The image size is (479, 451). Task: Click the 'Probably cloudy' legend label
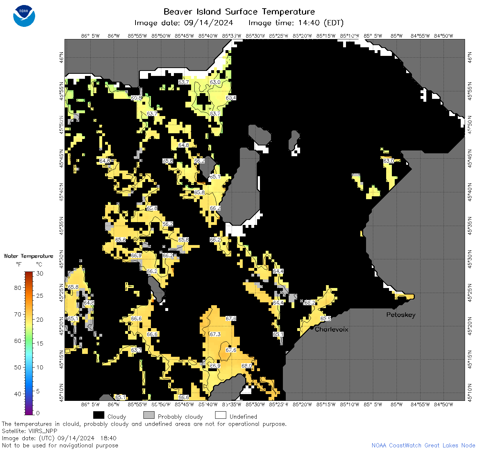click(x=180, y=417)
